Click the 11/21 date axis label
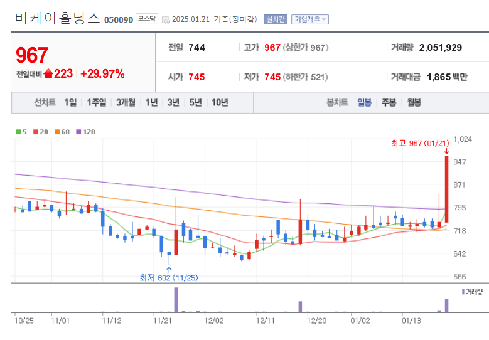The image size is (489, 340). (163, 321)
